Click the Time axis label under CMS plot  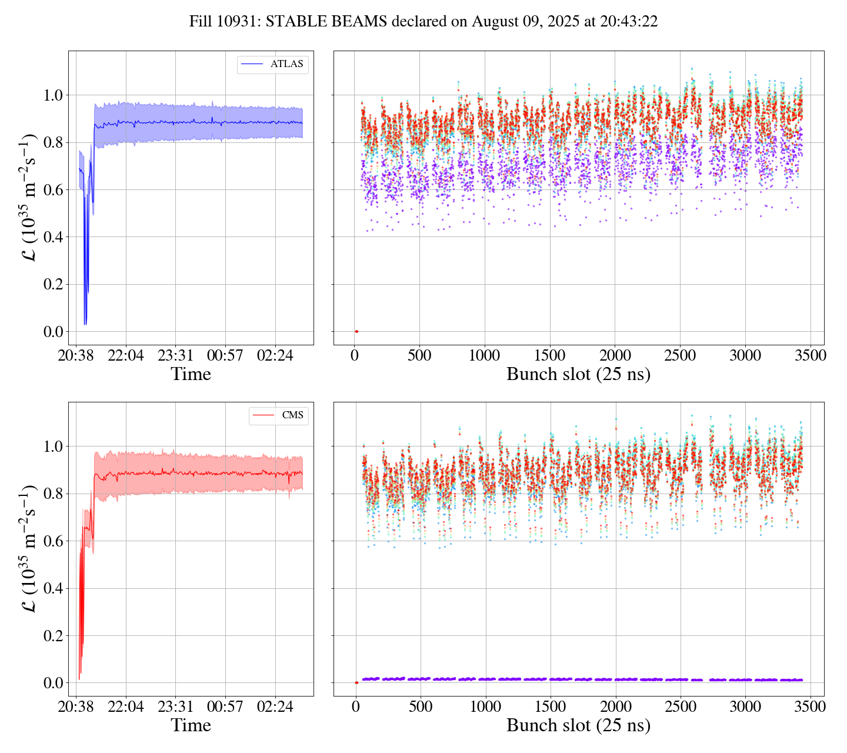click(x=191, y=725)
